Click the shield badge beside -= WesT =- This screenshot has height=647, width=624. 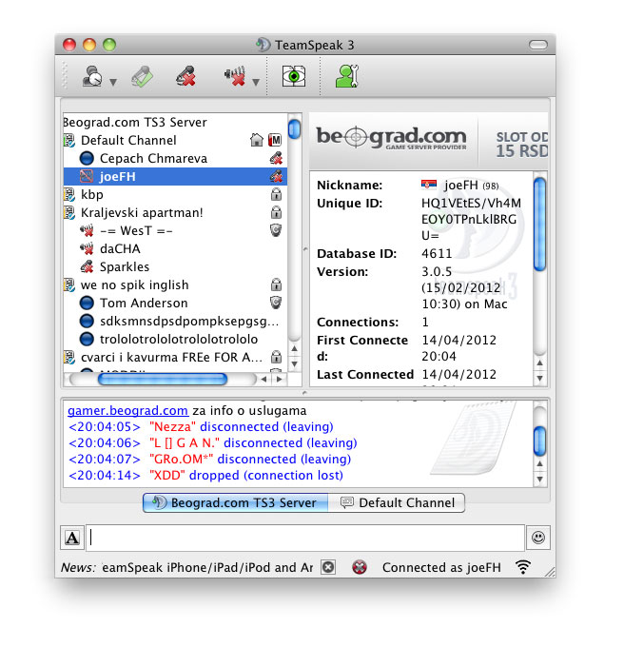276,230
